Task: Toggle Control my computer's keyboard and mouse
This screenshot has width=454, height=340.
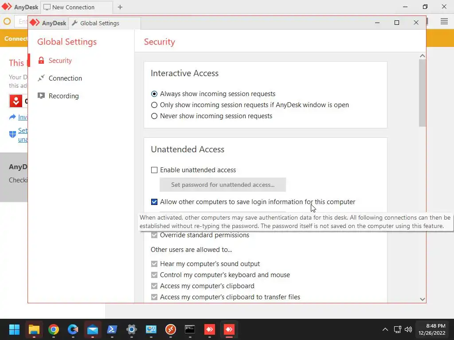Action: point(154,274)
